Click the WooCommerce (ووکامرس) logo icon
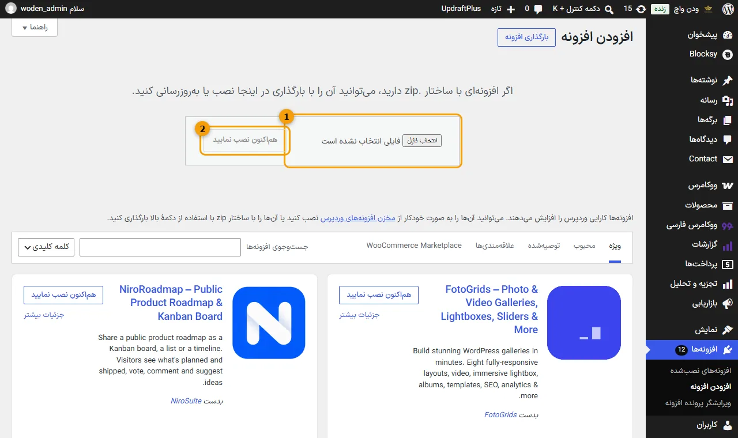The image size is (738, 438). click(728, 186)
